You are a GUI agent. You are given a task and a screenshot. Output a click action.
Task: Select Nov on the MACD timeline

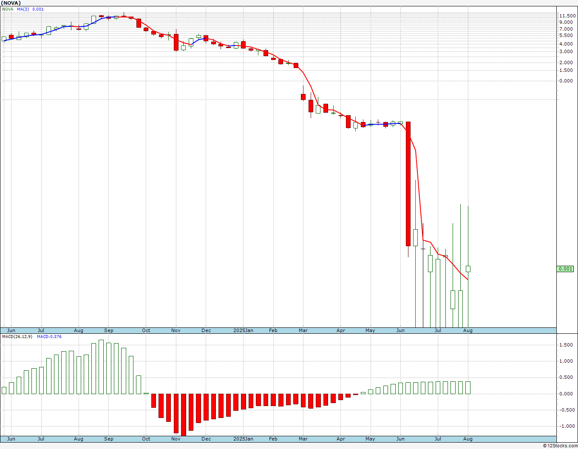(176, 439)
